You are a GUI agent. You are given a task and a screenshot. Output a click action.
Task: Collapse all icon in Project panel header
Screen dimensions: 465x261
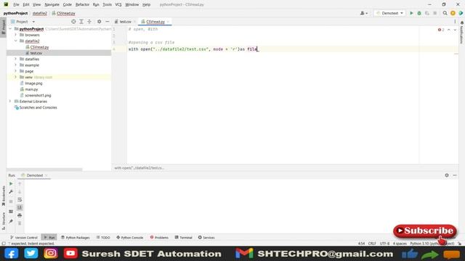click(89, 22)
